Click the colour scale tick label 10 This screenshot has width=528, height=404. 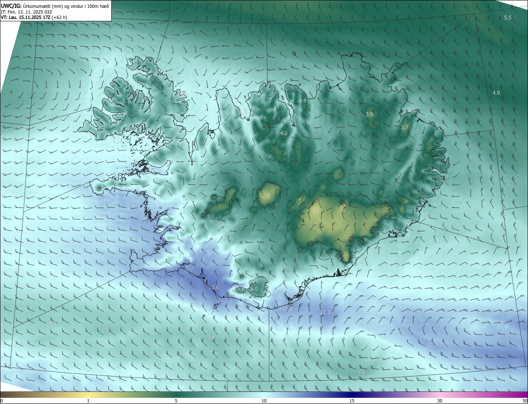[264, 401]
